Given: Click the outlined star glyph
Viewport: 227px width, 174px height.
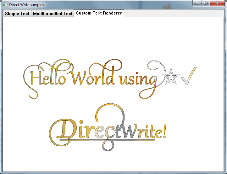Looking at the screenshot, I should point(171,77).
